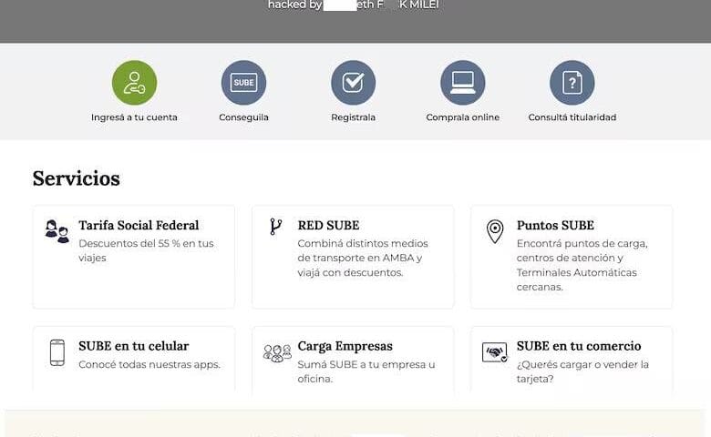Open the RED SUBE service card title
The height and width of the screenshot is (437, 711).
click(328, 226)
